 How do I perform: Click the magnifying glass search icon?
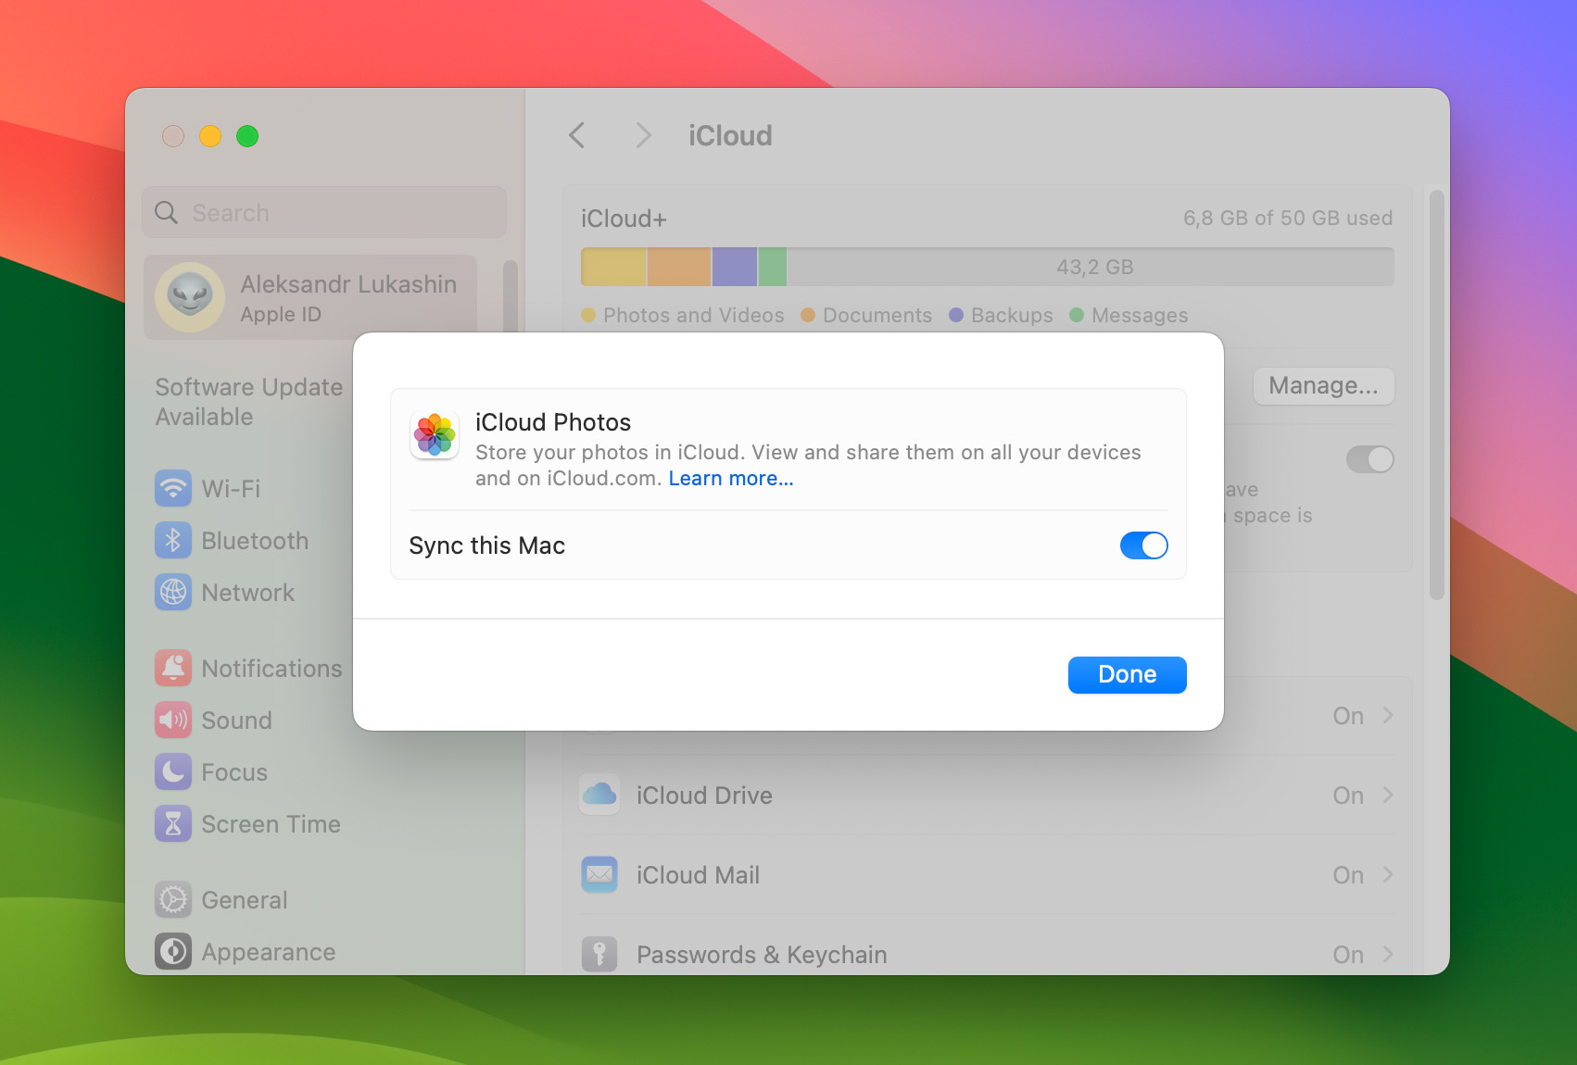(167, 213)
